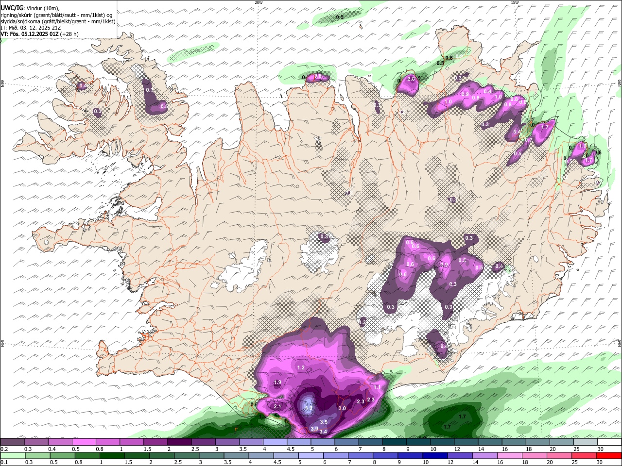Click the 'Vindur (10m)' caption text

tap(42, 8)
